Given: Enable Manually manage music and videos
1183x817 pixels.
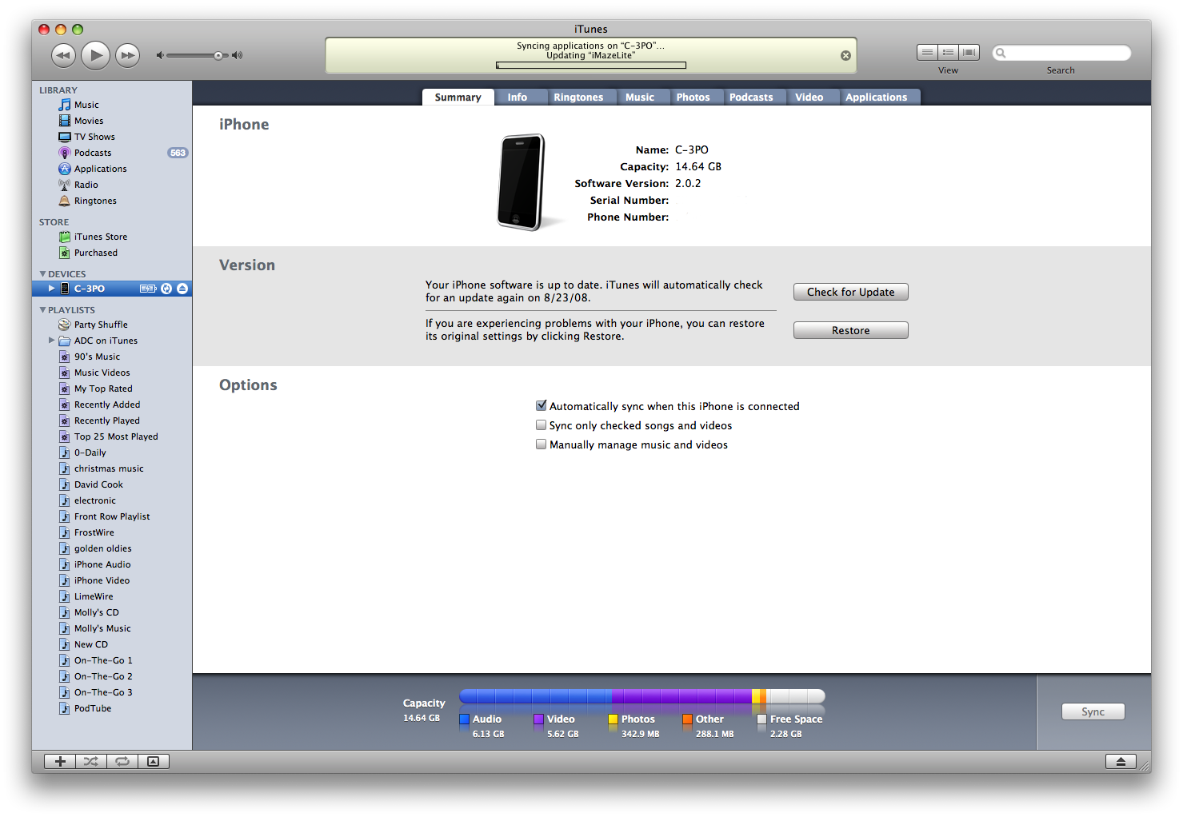Looking at the screenshot, I should [x=542, y=444].
